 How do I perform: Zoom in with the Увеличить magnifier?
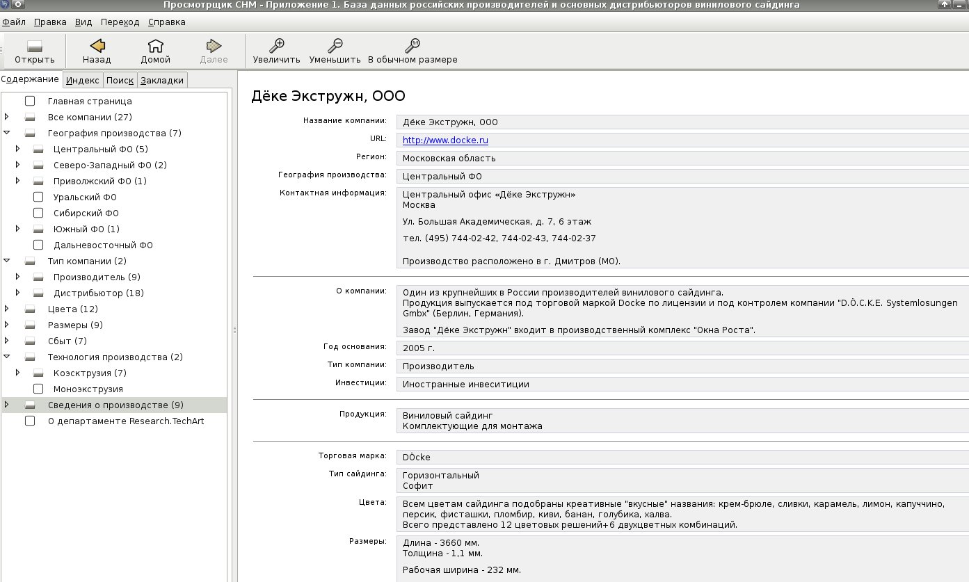pyautogui.click(x=277, y=46)
